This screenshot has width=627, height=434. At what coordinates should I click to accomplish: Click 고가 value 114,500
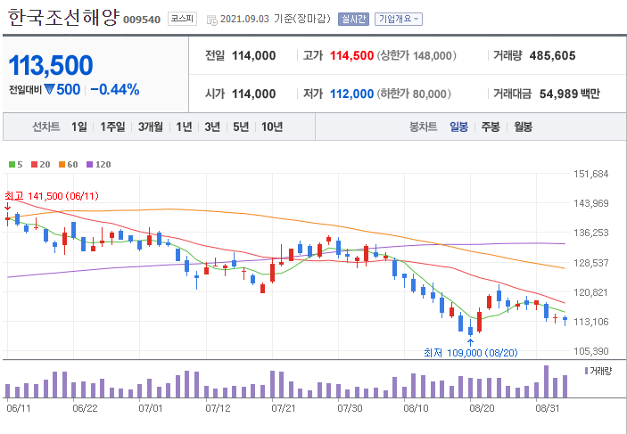[352, 55]
